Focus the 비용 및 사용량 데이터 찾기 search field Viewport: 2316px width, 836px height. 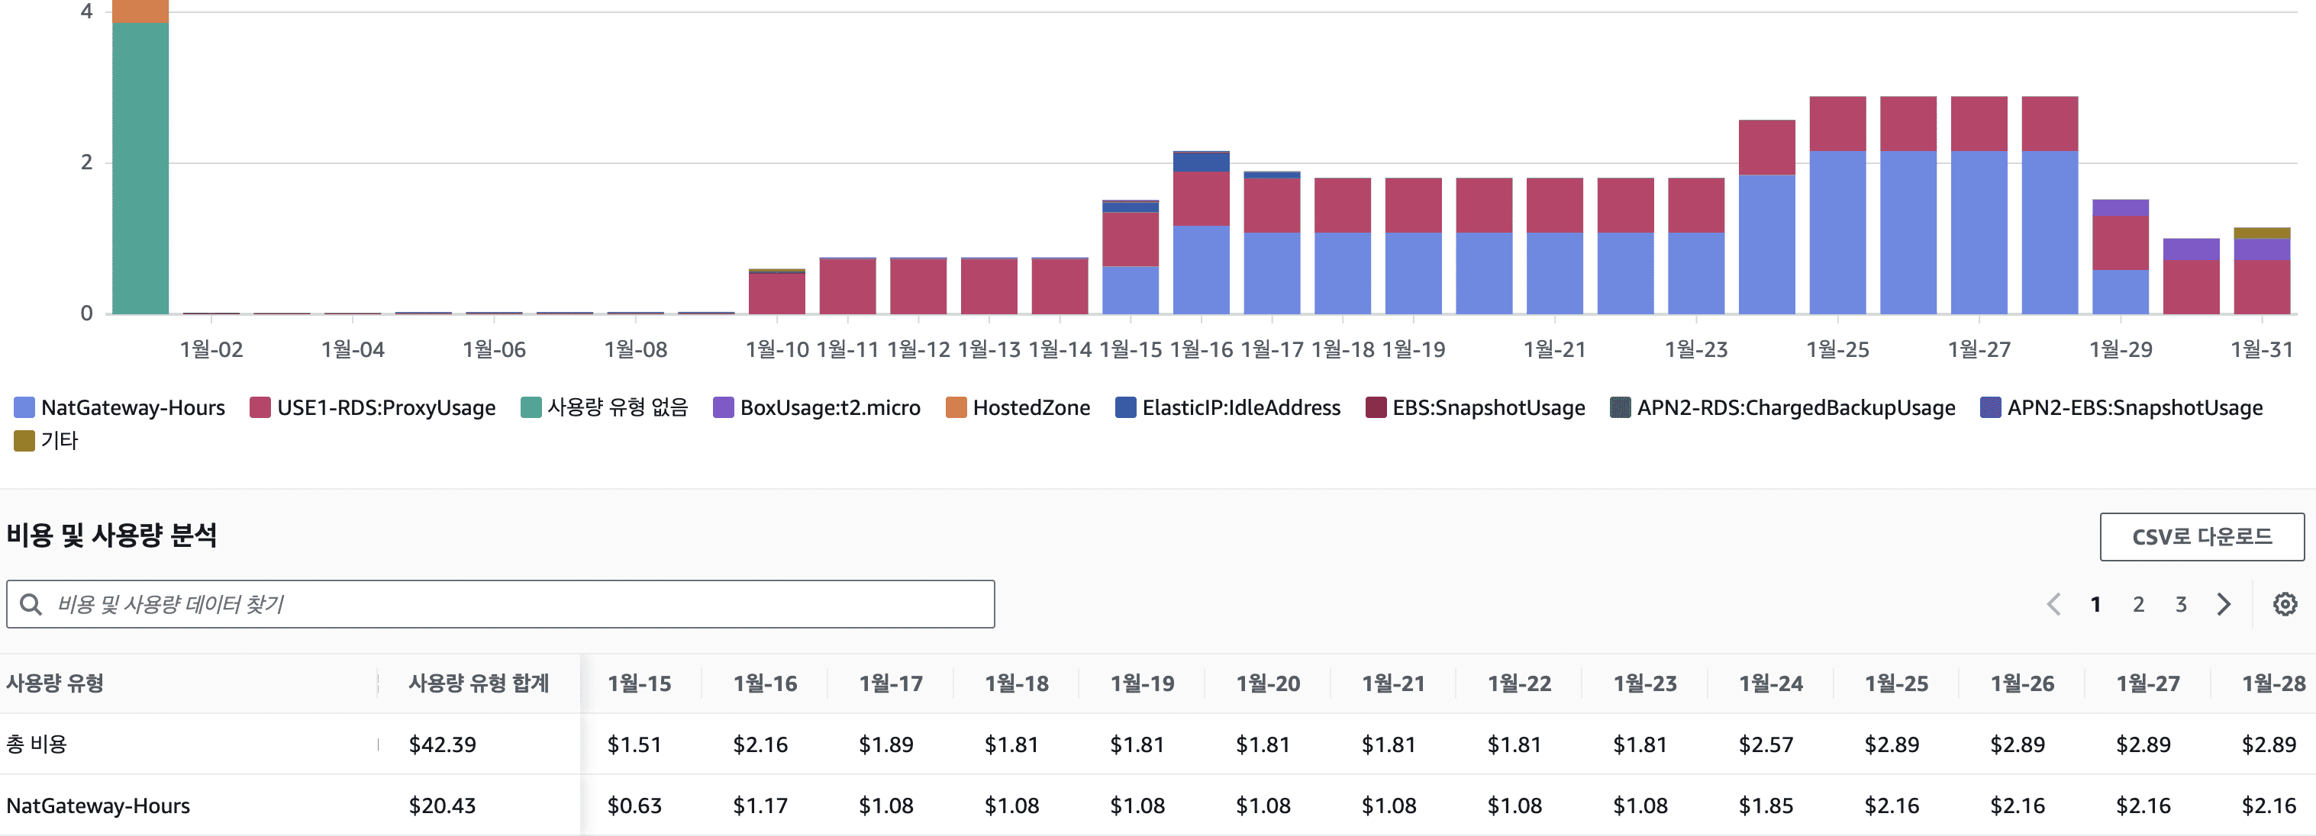(x=500, y=604)
